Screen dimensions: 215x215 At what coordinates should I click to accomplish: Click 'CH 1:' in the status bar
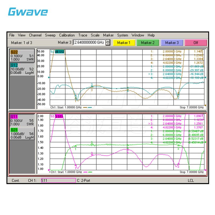pos(32,180)
